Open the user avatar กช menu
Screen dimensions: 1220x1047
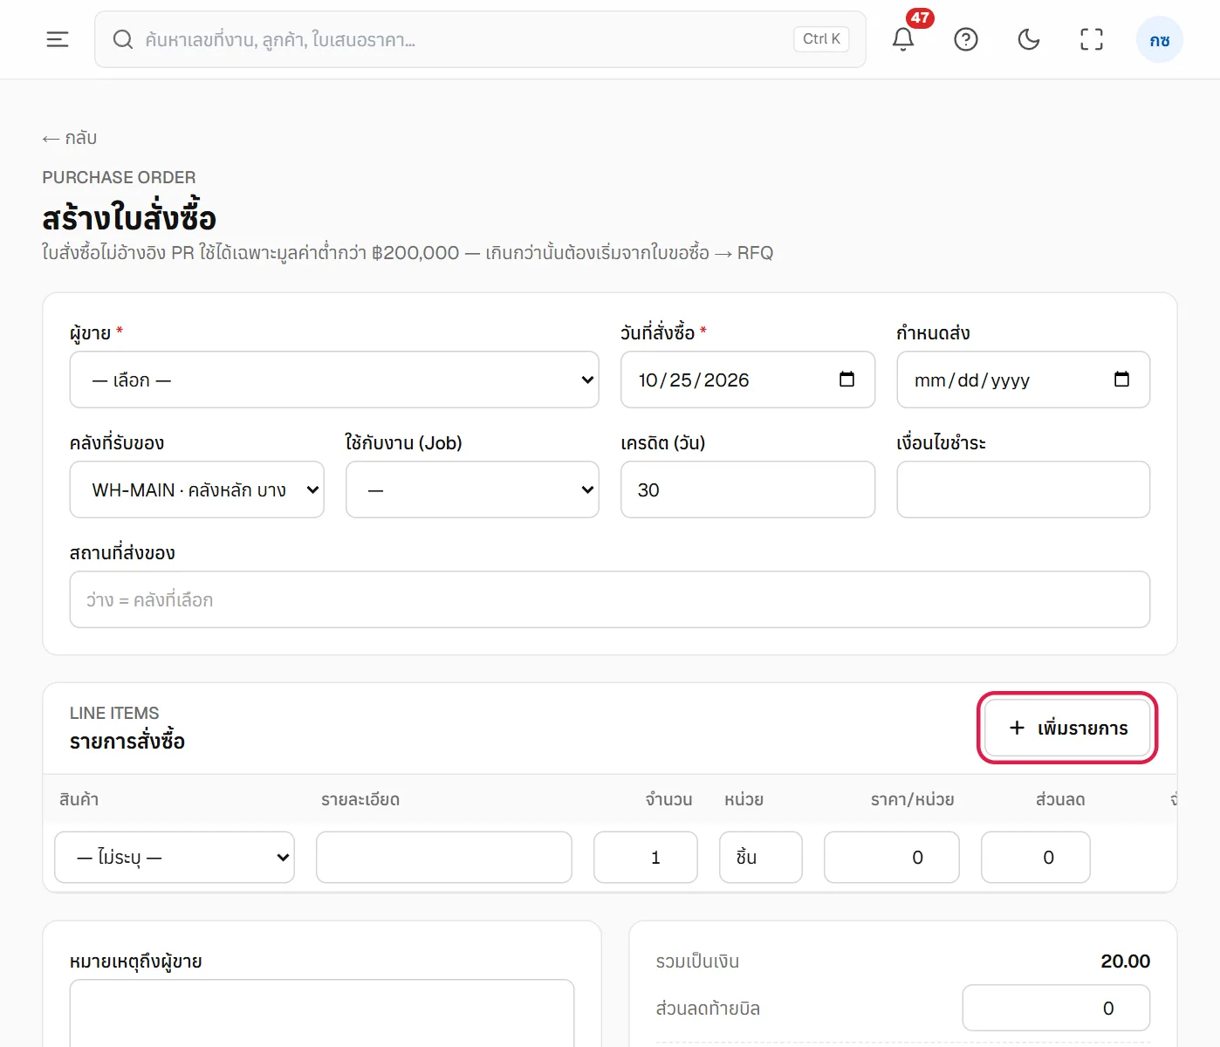1160,40
